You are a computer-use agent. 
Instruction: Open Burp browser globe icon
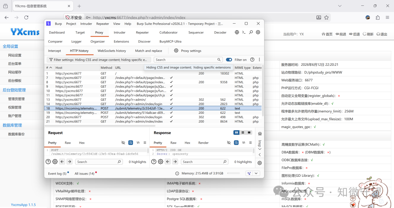237,32
